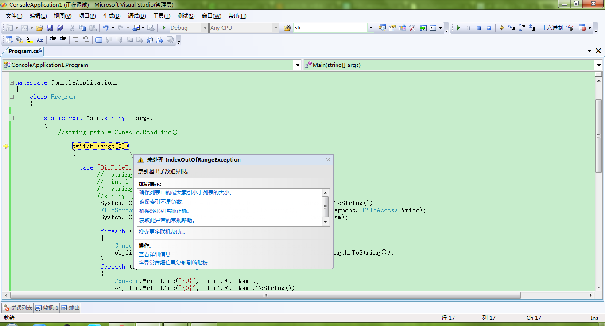Switch to the 错误列表 tab

click(18, 308)
